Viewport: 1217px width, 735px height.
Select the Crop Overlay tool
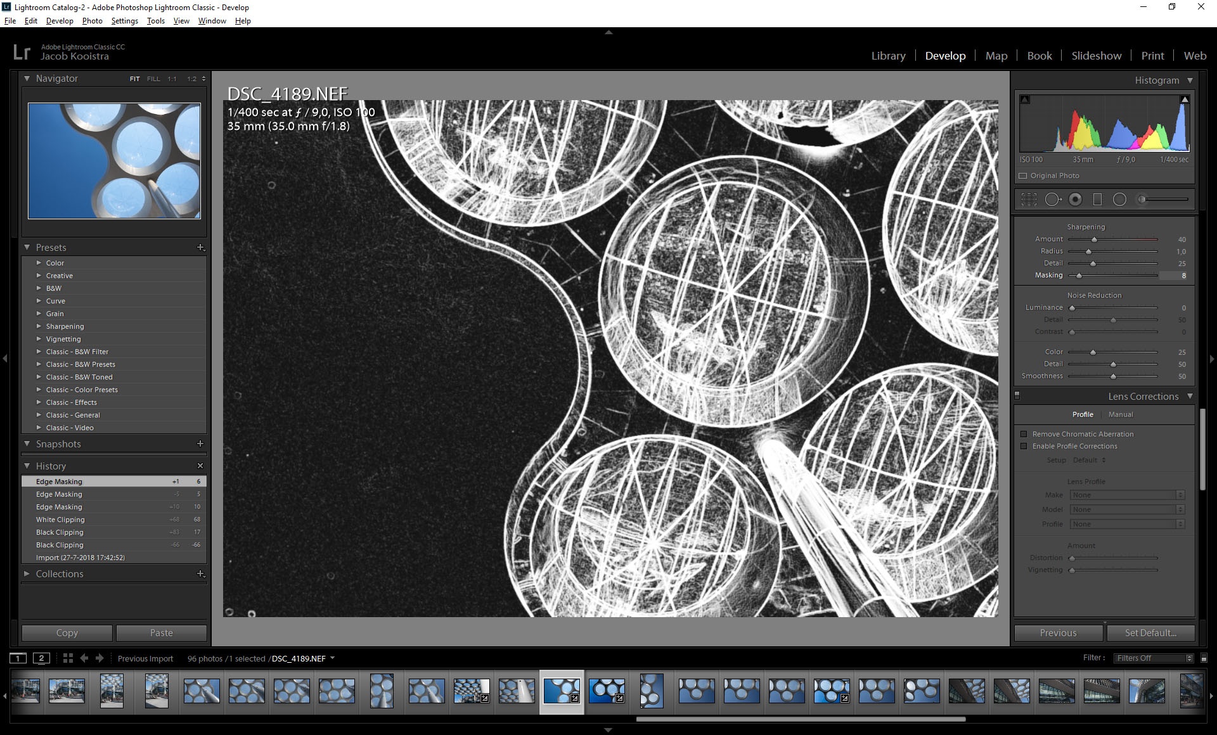coord(1029,200)
